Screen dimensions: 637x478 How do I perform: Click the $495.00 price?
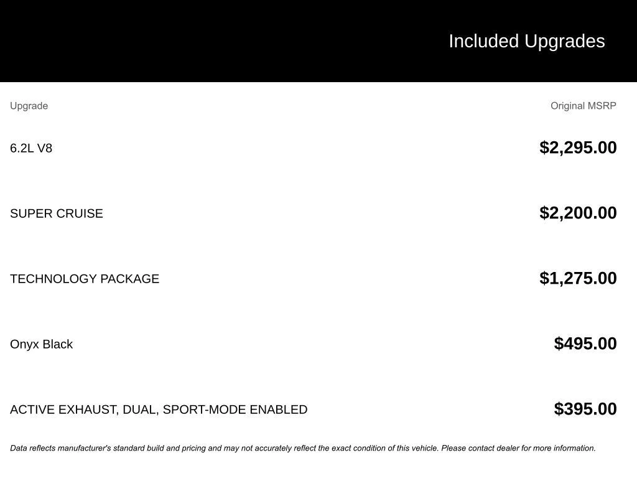click(585, 344)
